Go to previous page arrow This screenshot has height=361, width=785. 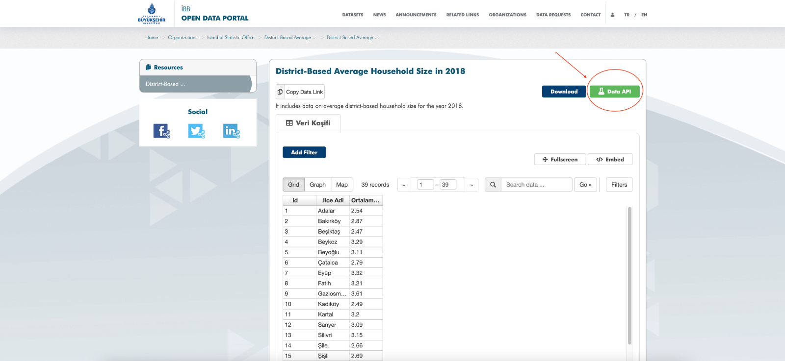pos(404,185)
